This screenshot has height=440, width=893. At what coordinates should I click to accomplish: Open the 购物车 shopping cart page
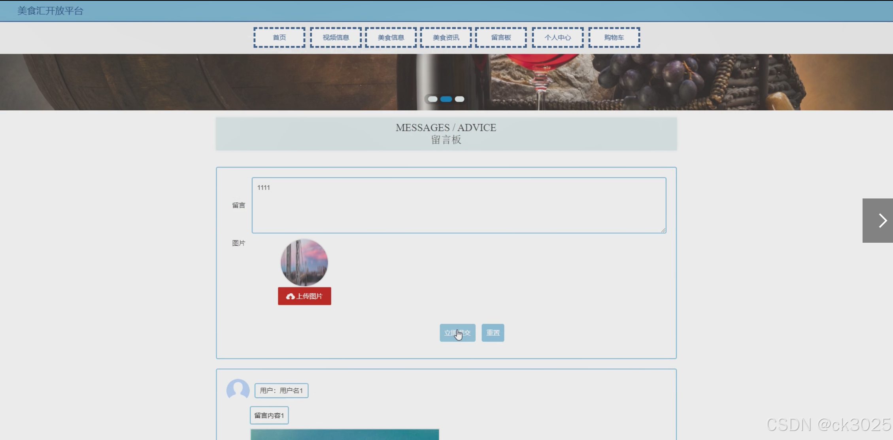[x=614, y=38]
